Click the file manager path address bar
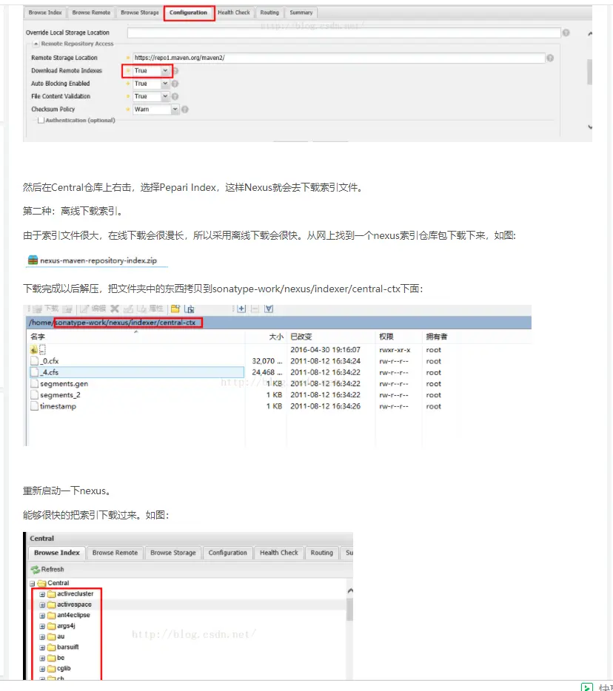Screen dimensions: 613x691 point(278,323)
